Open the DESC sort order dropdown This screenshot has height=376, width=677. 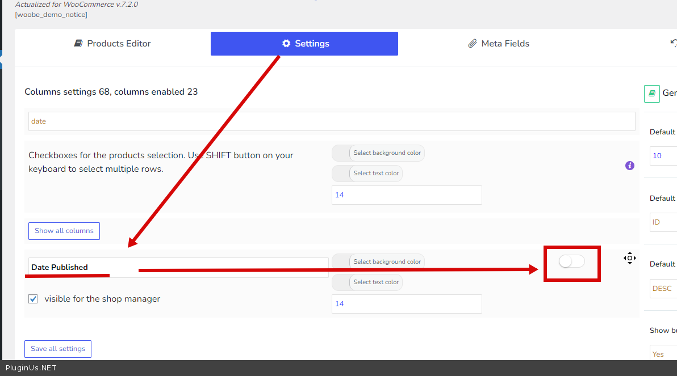[663, 288]
